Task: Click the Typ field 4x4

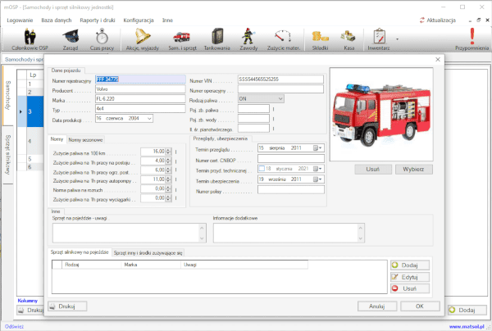Action: point(140,108)
